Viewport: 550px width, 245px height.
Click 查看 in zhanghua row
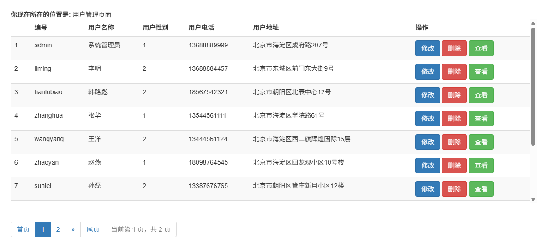[x=481, y=119]
